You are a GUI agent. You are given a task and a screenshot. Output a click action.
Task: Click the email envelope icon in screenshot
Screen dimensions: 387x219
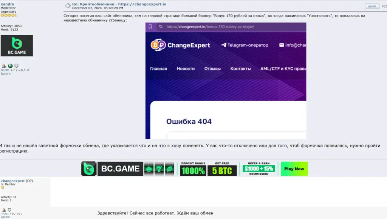(281, 45)
